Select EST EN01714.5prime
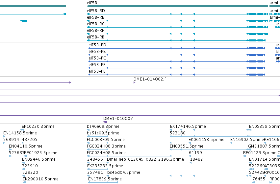 coord(265,160)
